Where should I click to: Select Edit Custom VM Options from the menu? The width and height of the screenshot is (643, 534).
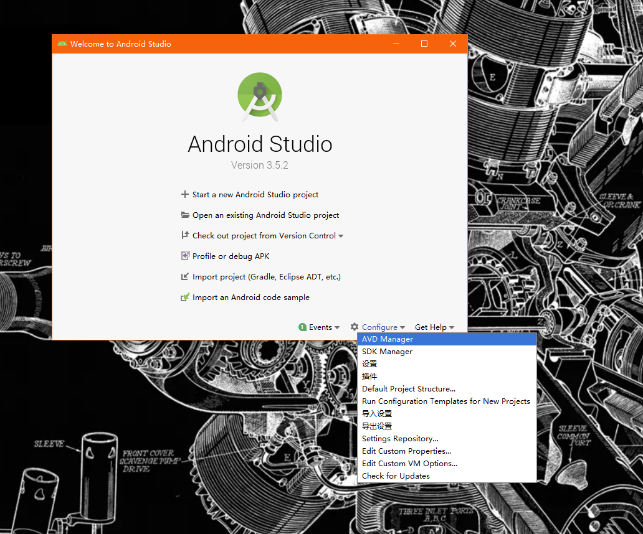pos(409,463)
